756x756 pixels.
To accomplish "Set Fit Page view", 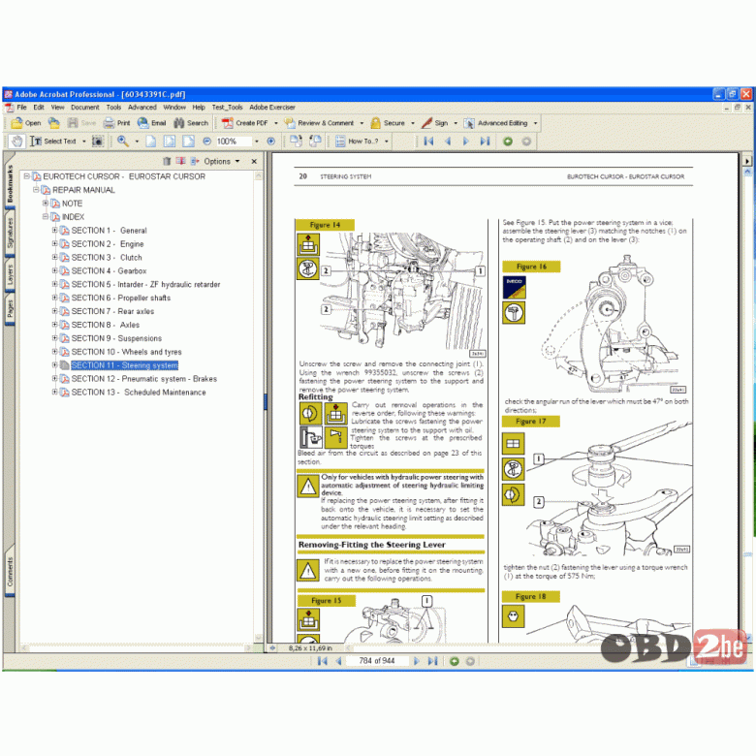I will (170, 142).
